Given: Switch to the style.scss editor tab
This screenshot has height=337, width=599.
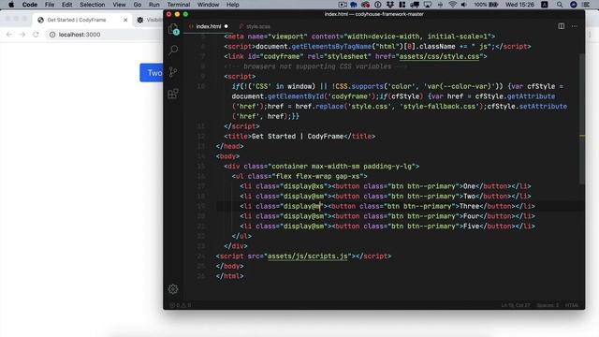Looking at the screenshot, I should click(x=258, y=26).
